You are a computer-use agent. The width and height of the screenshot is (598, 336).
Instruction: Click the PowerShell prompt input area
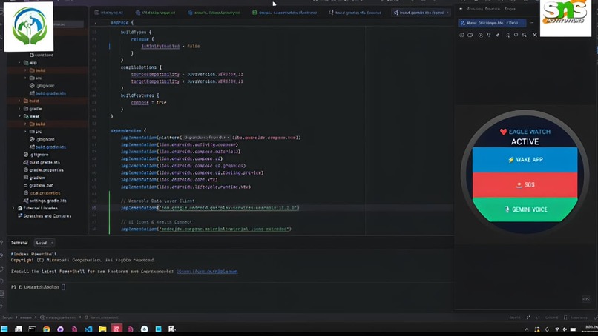(63, 287)
